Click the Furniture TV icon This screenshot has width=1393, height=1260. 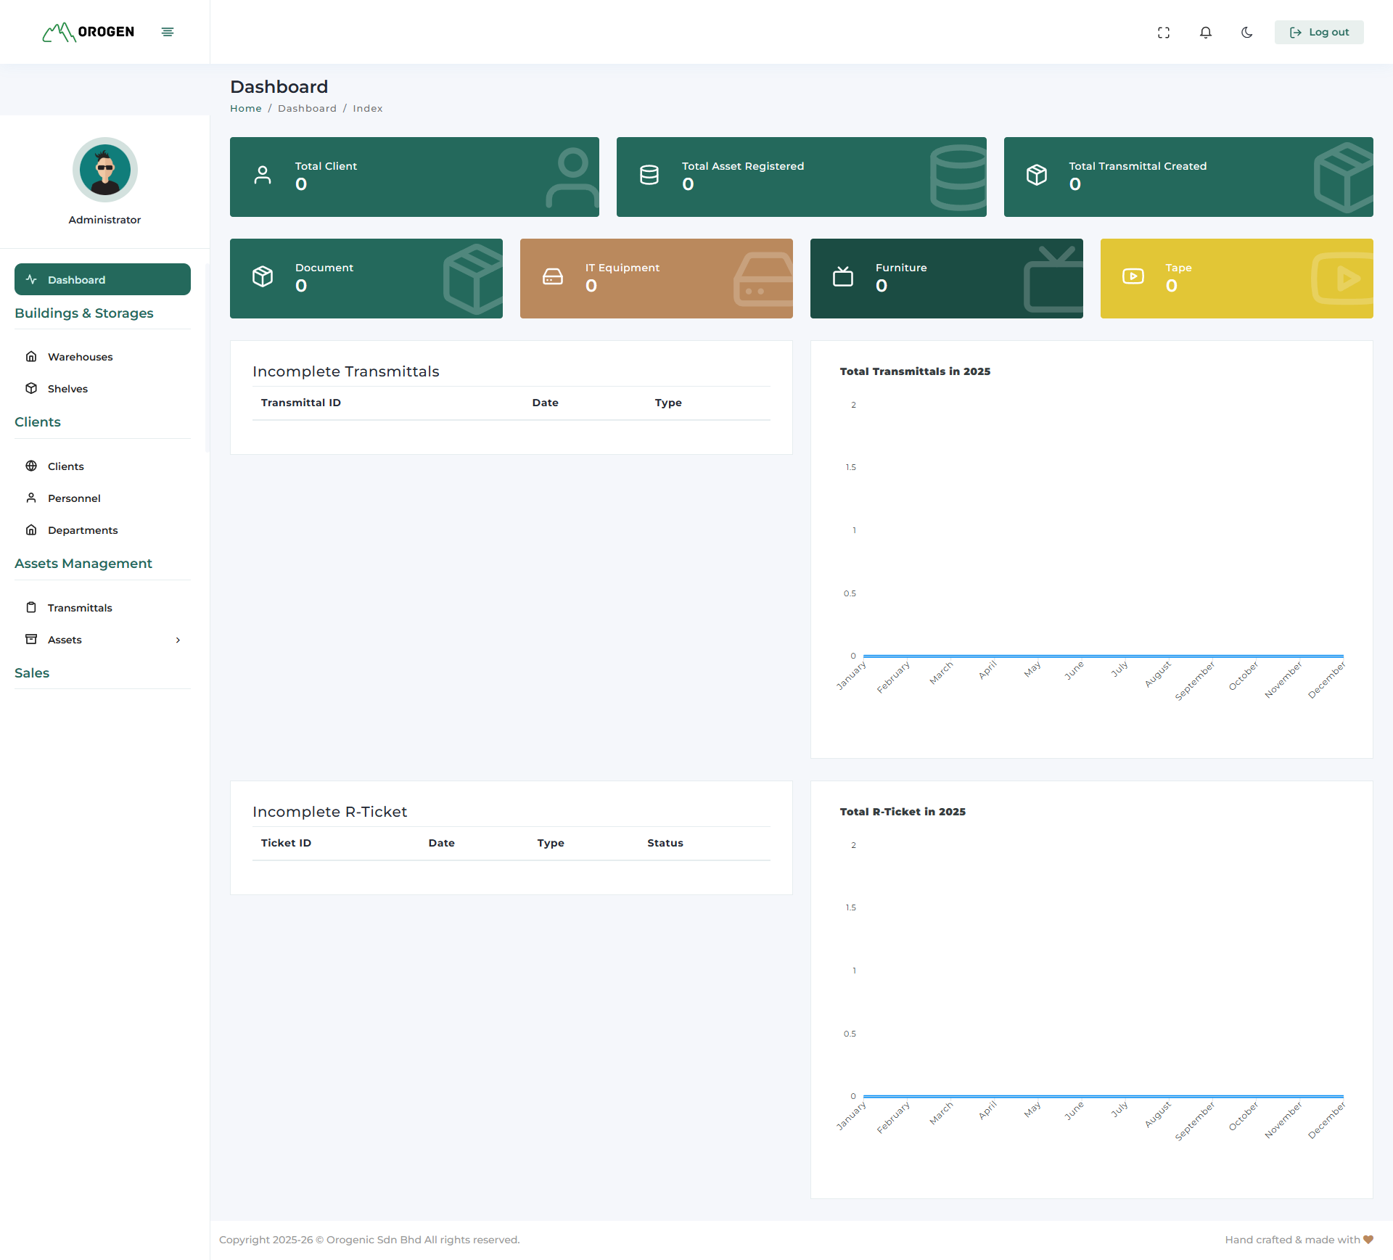(843, 277)
